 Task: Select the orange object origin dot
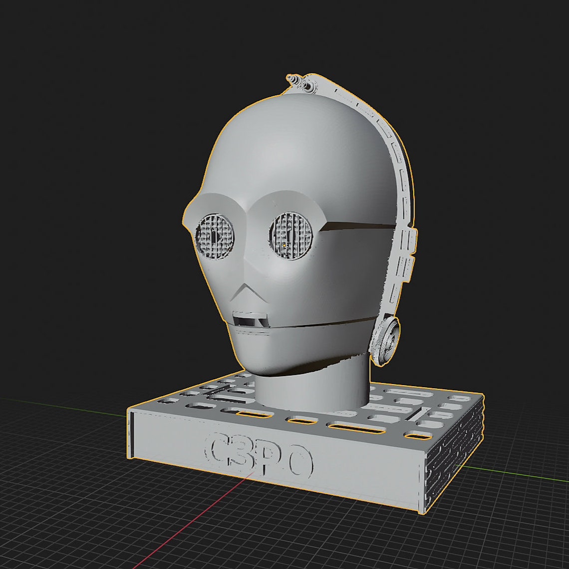pyautogui.click(x=284, y=245)
